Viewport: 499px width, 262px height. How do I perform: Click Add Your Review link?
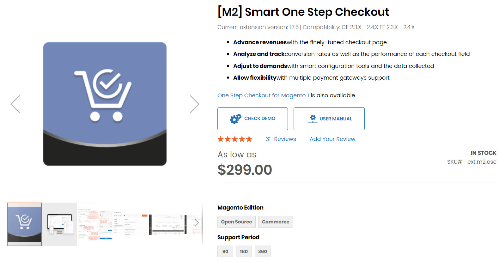click(x=332, y=139)
